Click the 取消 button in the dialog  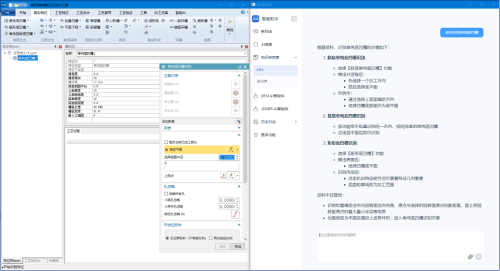[x=237, y=246]
